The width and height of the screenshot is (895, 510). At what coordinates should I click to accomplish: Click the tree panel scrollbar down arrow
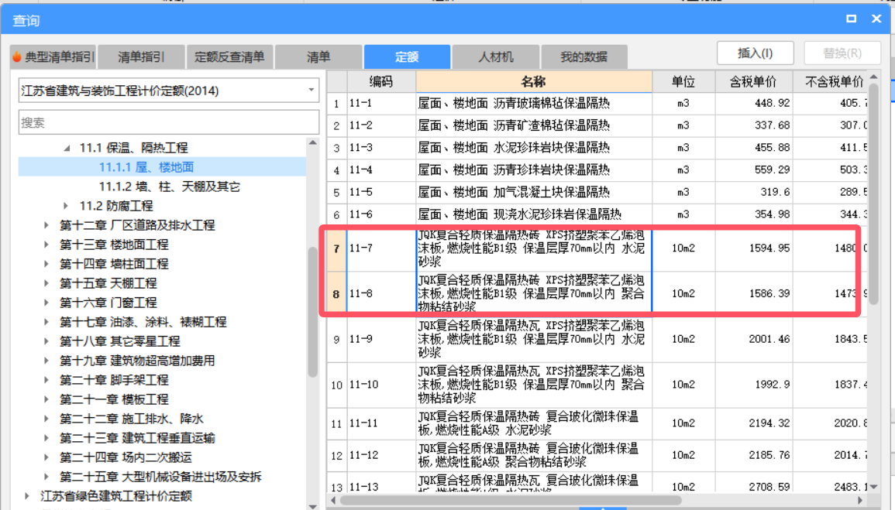point(313,505)
